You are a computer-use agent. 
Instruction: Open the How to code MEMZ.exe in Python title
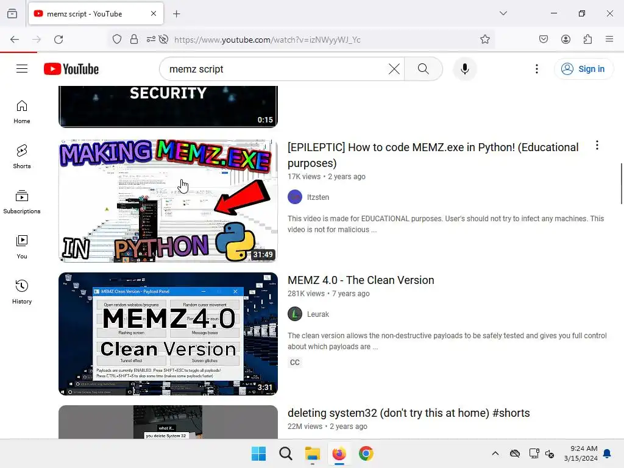click(x=433, y=155)
